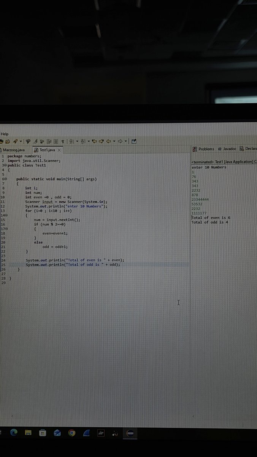Click the Next Annotation toolbar icon

tap(72, 141)
